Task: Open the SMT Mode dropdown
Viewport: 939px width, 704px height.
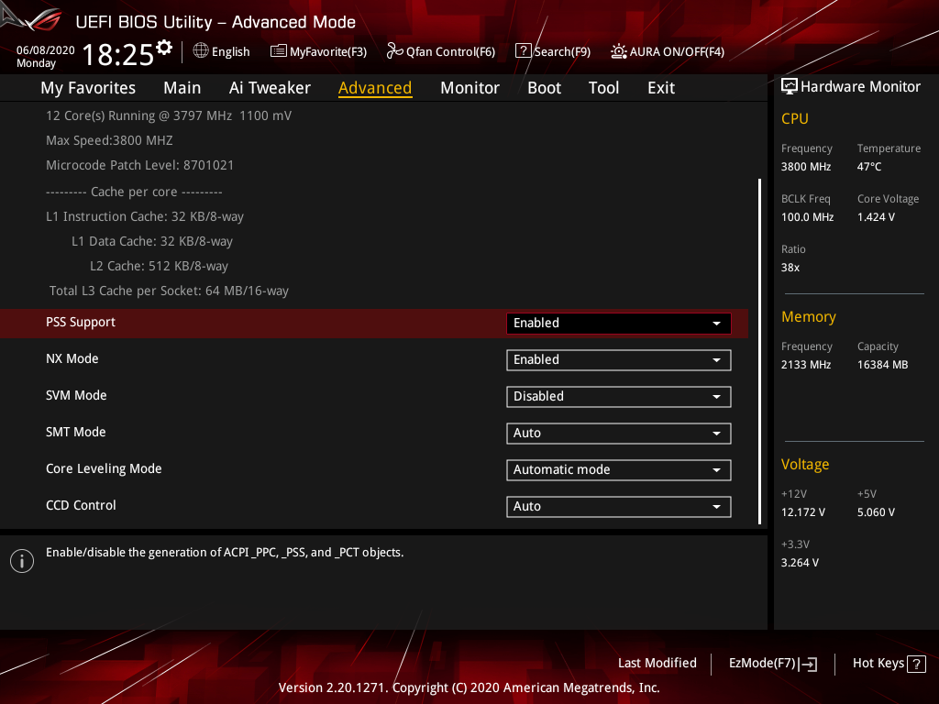Action: click(619, 434)
